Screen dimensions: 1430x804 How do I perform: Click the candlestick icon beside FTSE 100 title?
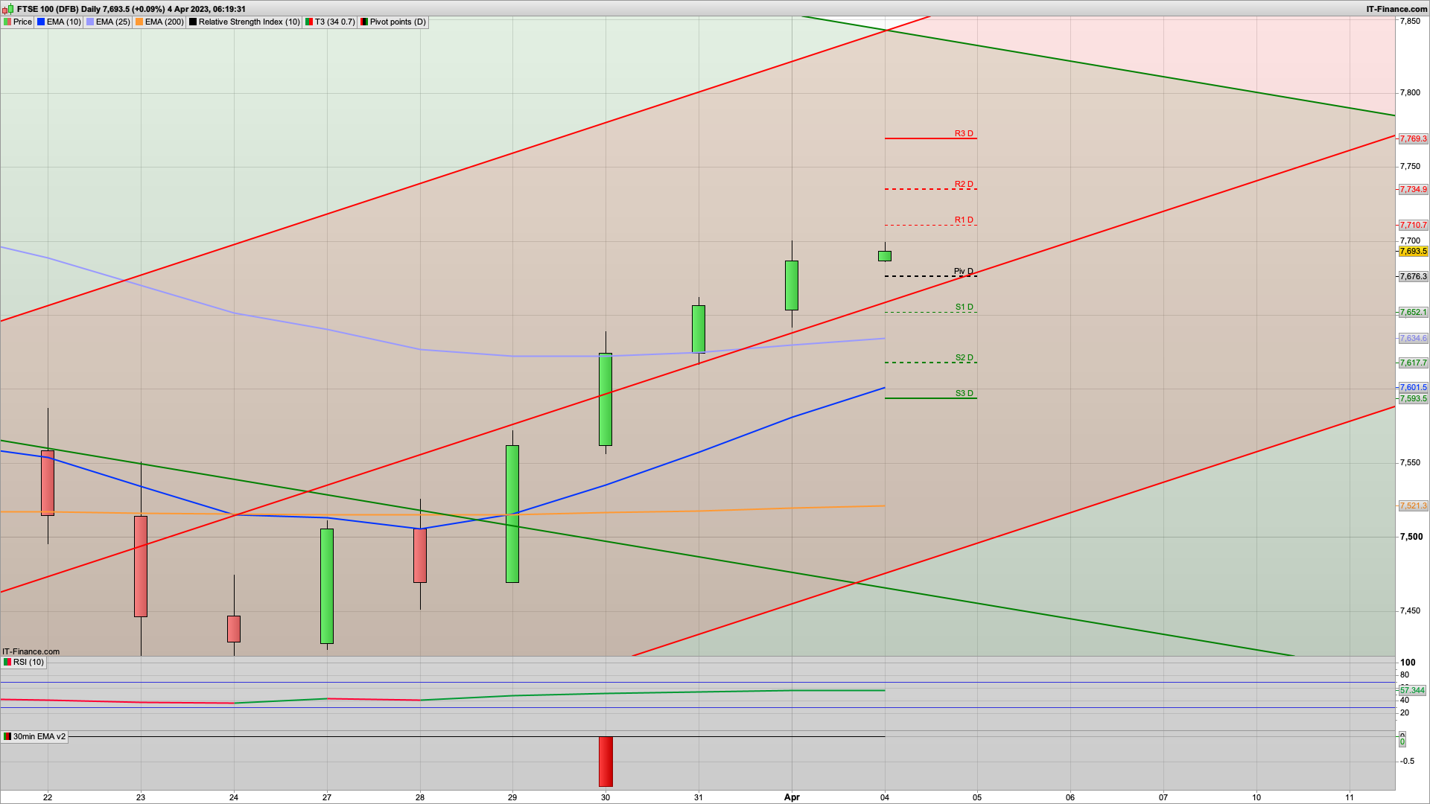coord(8,9)
